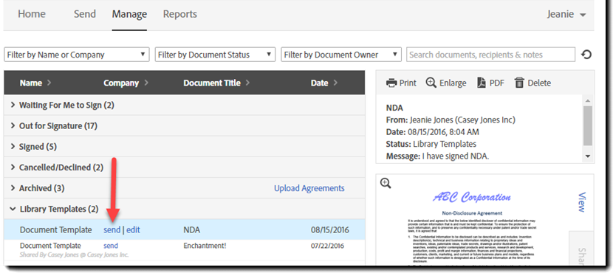The height and width of the screenshot is (273, 613).
Task: Click send link for Enchantment! template
Action: (111, 246)
